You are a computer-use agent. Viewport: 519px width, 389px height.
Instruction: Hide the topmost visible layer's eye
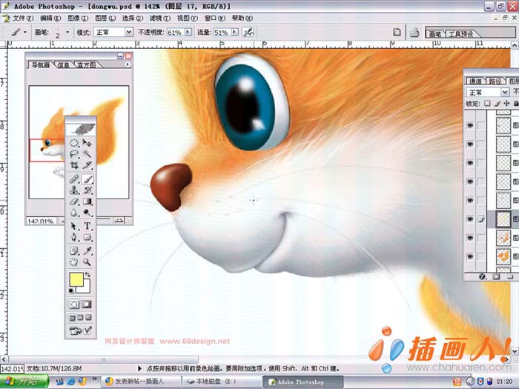pos(470,125)
